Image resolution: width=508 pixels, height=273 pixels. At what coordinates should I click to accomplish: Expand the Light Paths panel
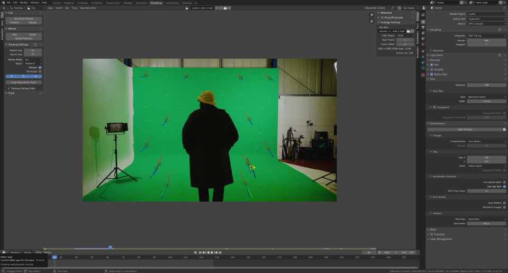[437, 56]
